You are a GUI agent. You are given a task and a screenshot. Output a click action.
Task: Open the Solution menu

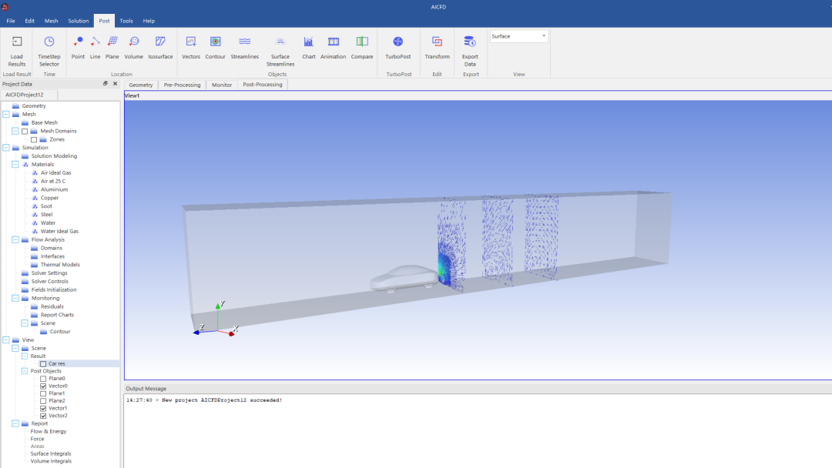[x=78, y=21]
